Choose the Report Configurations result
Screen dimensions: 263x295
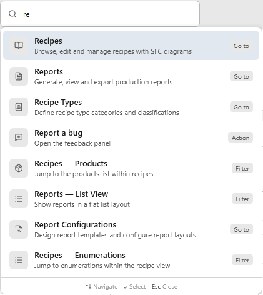[131, 229]
